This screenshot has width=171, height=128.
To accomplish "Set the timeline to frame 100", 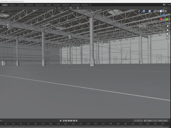I will coord(51,124).
